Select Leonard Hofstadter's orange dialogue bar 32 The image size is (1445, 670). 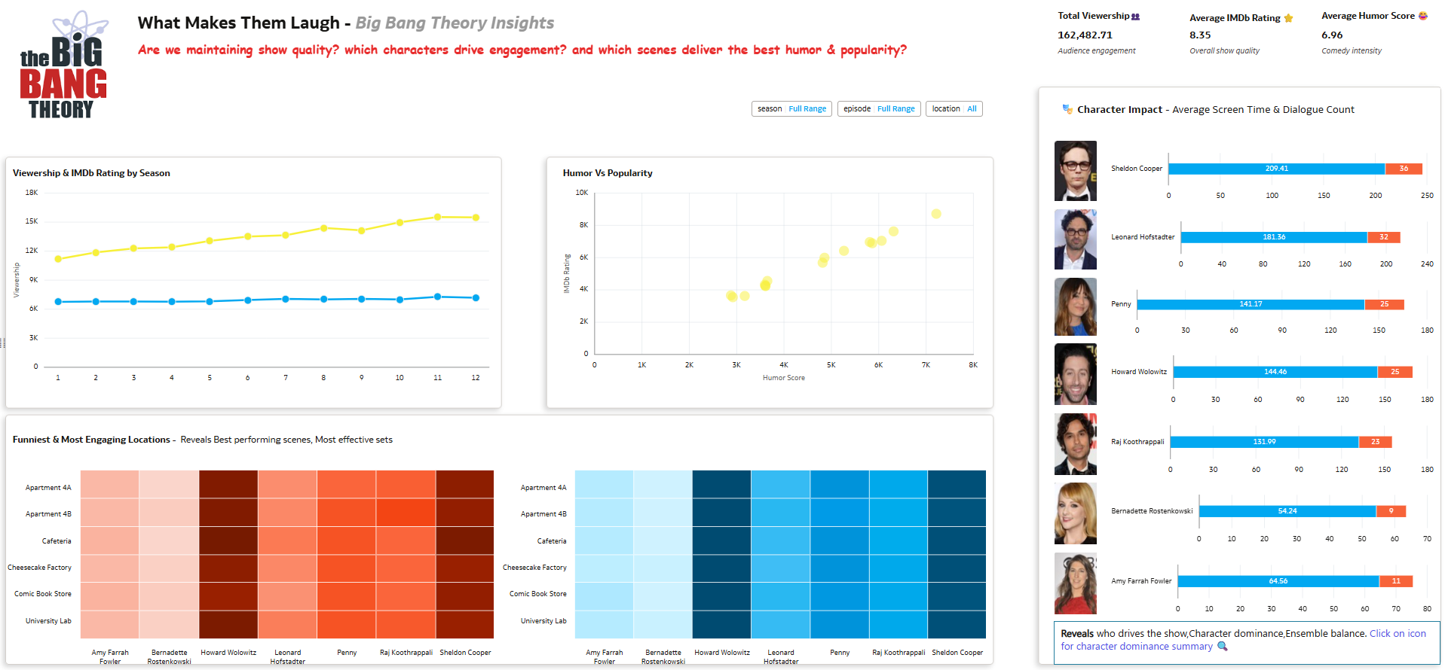1384,237
